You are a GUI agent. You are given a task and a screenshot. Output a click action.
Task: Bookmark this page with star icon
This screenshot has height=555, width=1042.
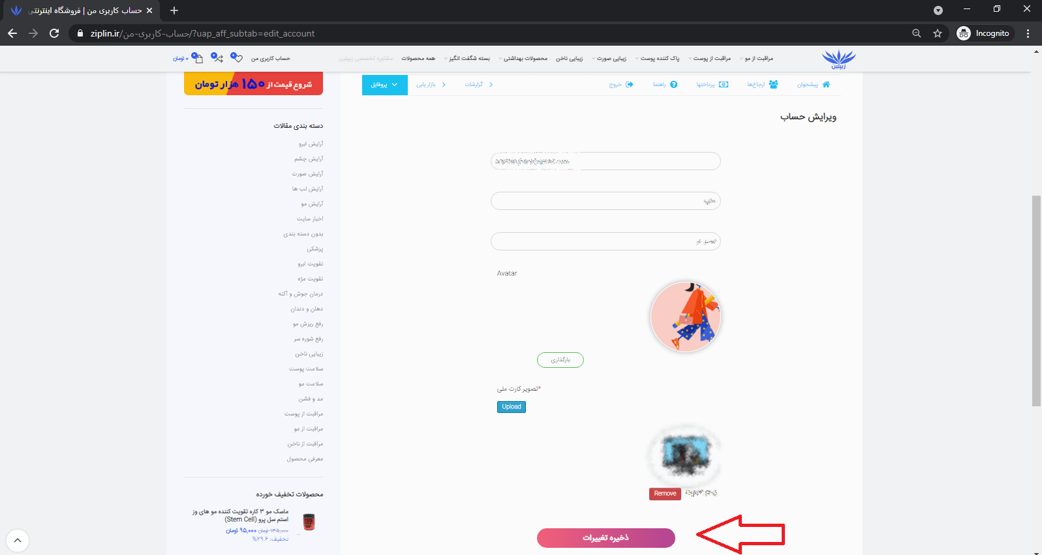pos(938,33)
